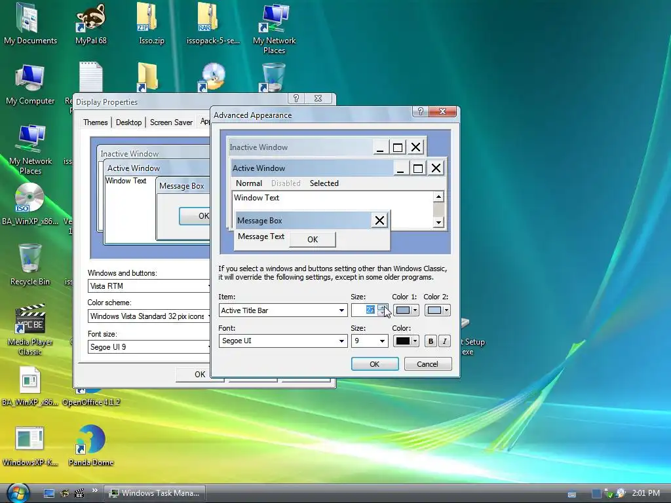Toggle italic font button

[445, 341]
